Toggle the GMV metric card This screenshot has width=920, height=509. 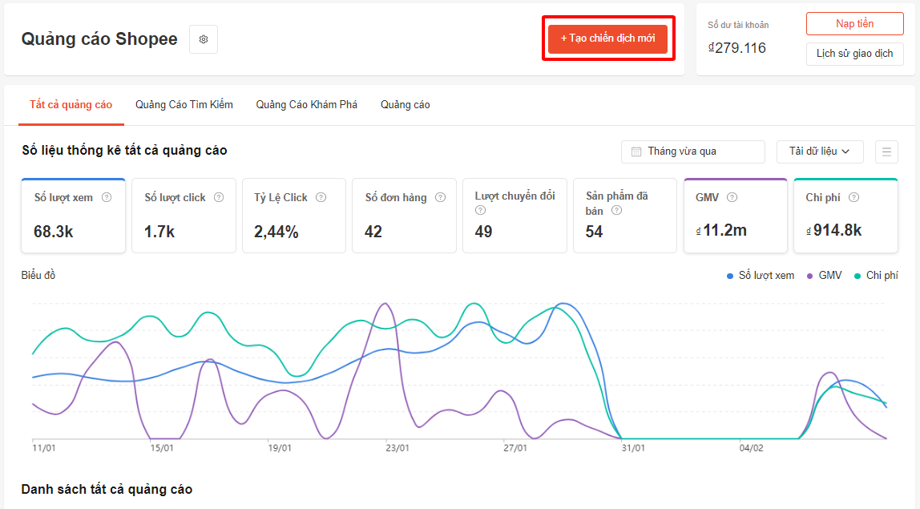pyautogui.click(x=735, y=216)
